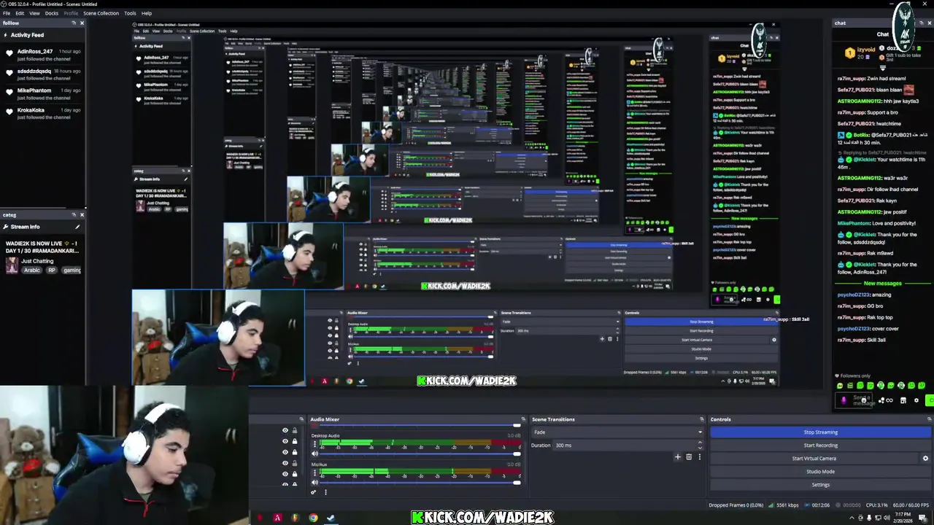Click the heart icon beside MikePhantom
This screenshot has height=525, width=934.
[9, 92]
